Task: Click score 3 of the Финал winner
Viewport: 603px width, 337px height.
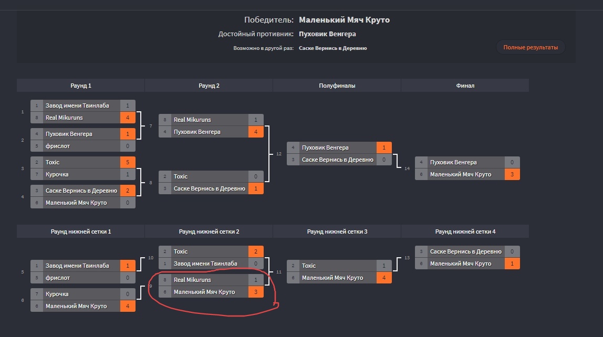Action: click(512, 174)
